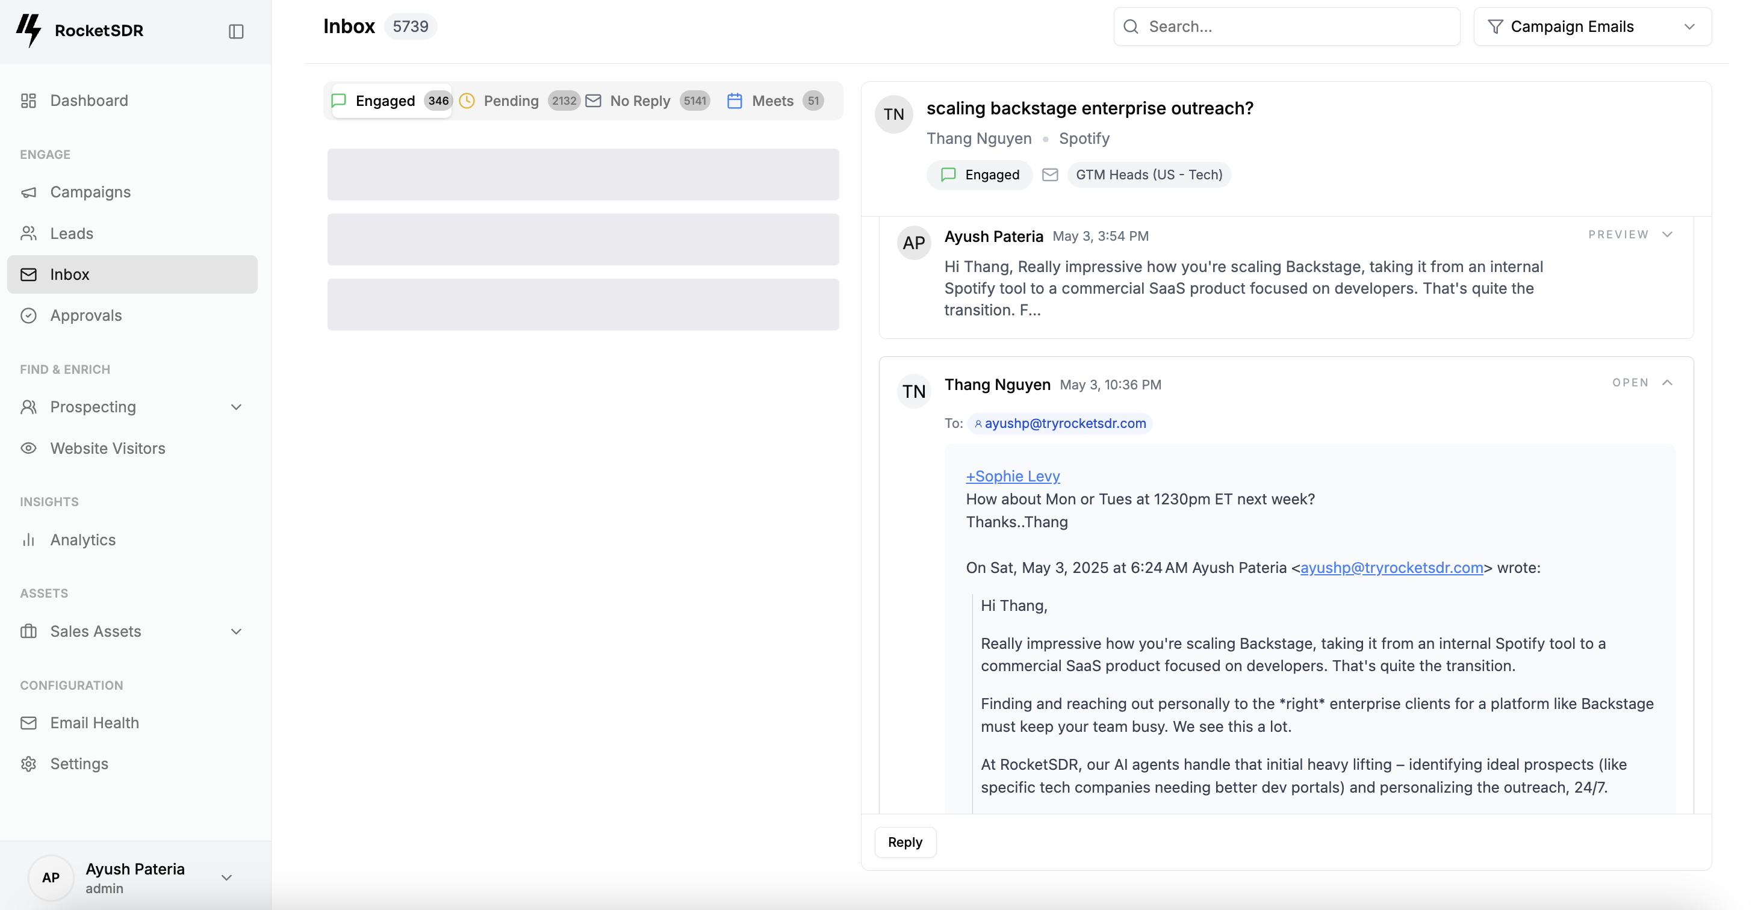Toggle the Engaged conversation filter
This screenshot has height=910, width=1758.
(388, 101)
